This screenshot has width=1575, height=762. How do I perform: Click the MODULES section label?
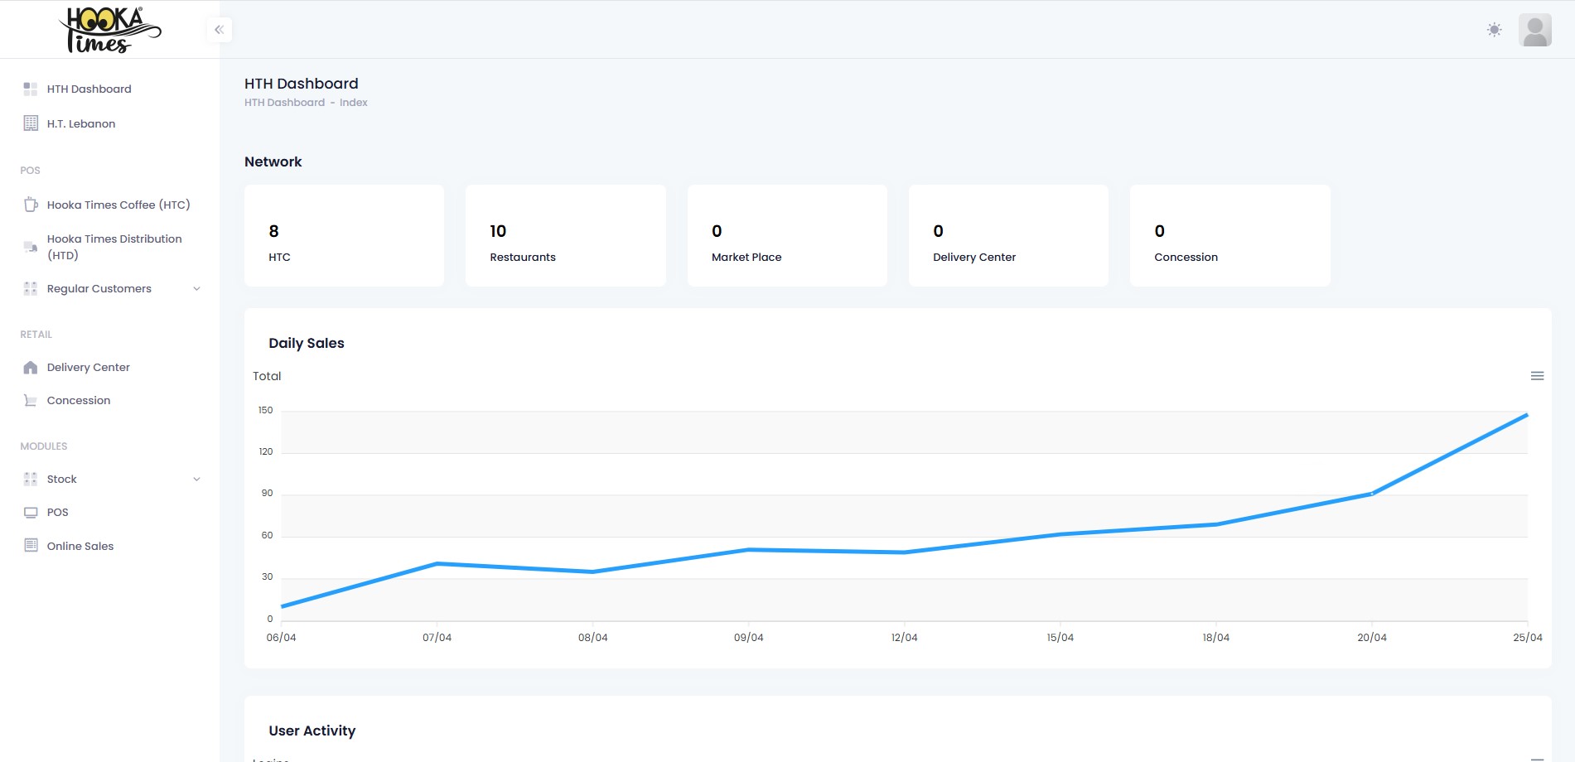44,446
